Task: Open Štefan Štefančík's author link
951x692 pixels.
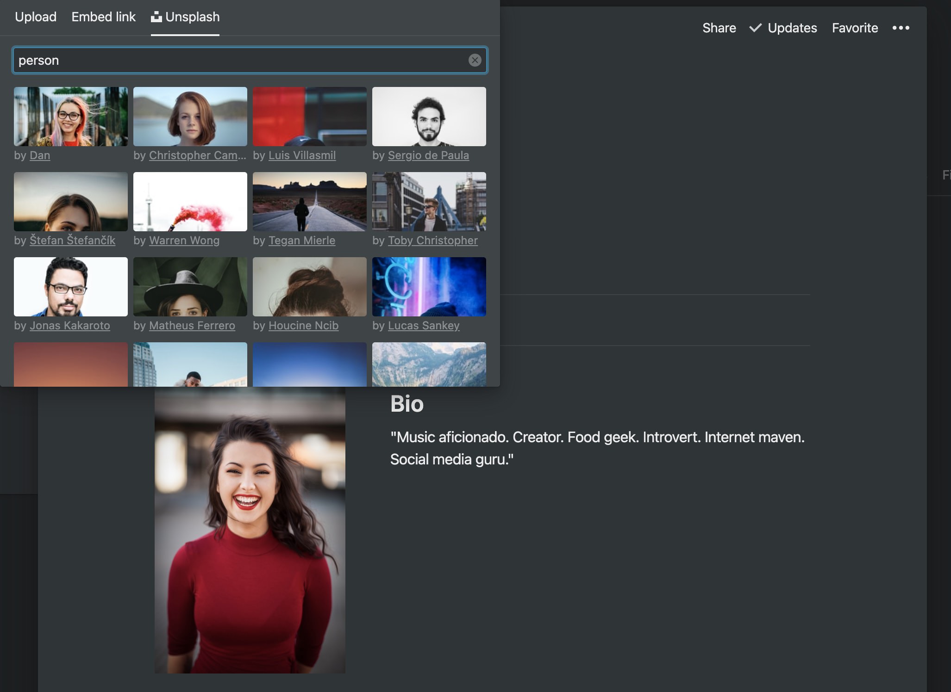Action: coord(72,241)
